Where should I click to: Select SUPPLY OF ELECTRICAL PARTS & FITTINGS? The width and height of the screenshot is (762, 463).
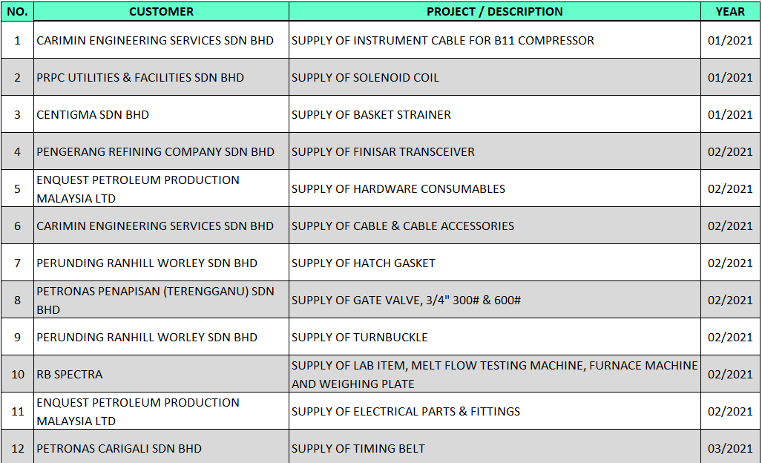406,411
